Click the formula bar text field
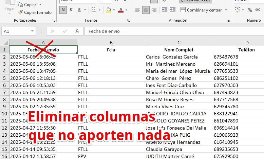Viewport: 264px width, 159px height. [174, 31]
